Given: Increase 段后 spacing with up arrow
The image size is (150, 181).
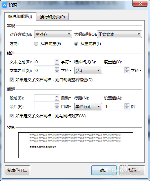Looking at the screenshot, I should pos(57,105).
